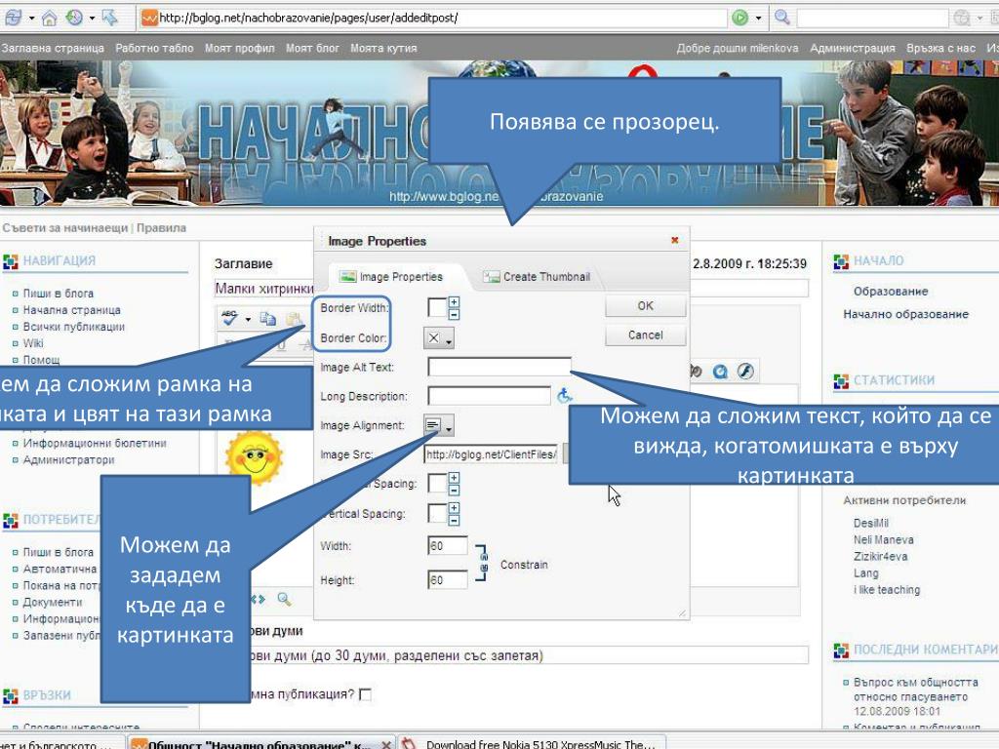Open Моят блог in the top menu
Viewport: 999px width, 749px height.
(312, 48)
